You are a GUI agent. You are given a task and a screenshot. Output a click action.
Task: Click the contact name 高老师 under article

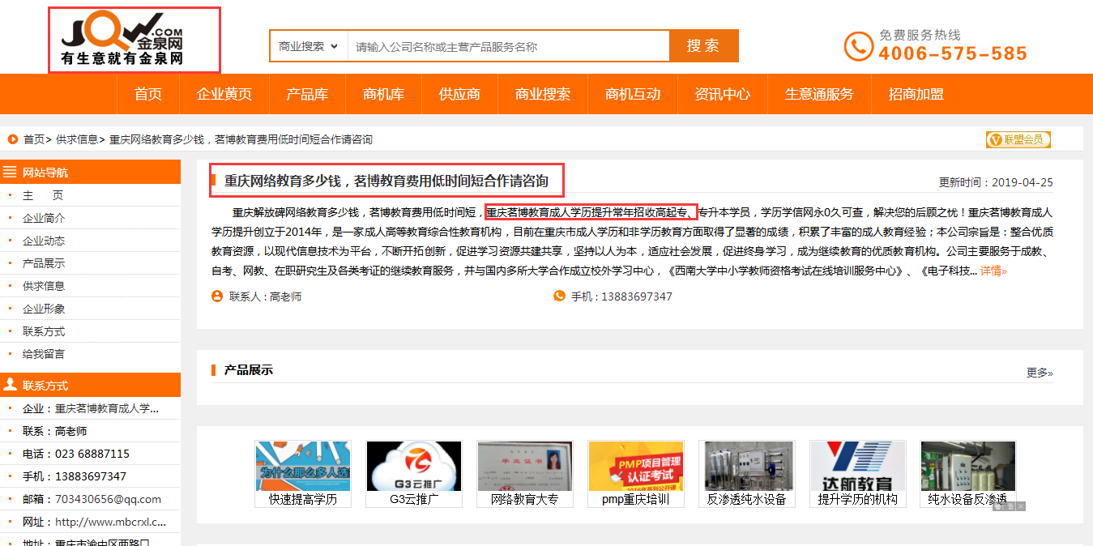coord(285,296)
